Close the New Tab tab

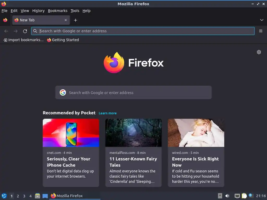(66, 20)
